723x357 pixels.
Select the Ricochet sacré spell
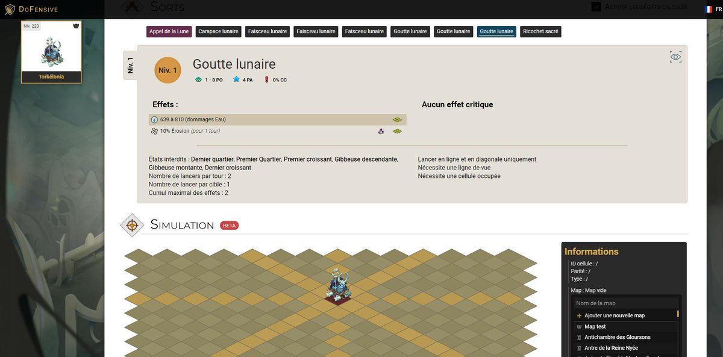540,31
